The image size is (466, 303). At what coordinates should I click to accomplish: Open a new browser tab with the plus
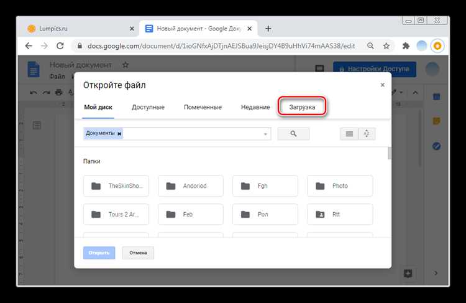point(268,29)
